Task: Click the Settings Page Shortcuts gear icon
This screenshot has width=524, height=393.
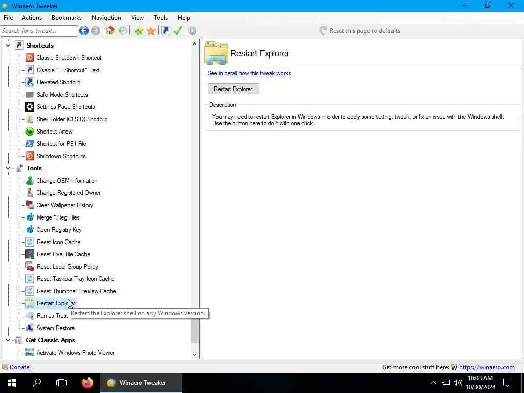Action: point(30,107)
